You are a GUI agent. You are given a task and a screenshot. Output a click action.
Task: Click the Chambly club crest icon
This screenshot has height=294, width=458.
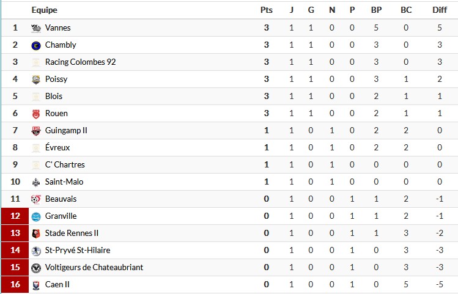[x=35, y=45]
